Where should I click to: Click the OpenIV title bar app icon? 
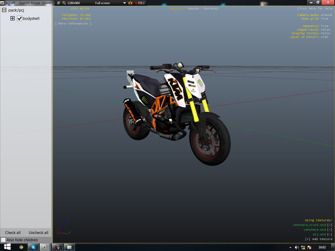(x=2, y=3)
